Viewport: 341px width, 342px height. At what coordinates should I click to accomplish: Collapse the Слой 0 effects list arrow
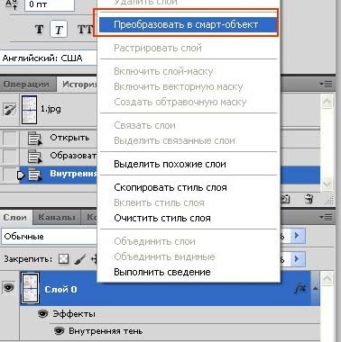[315, 289]
